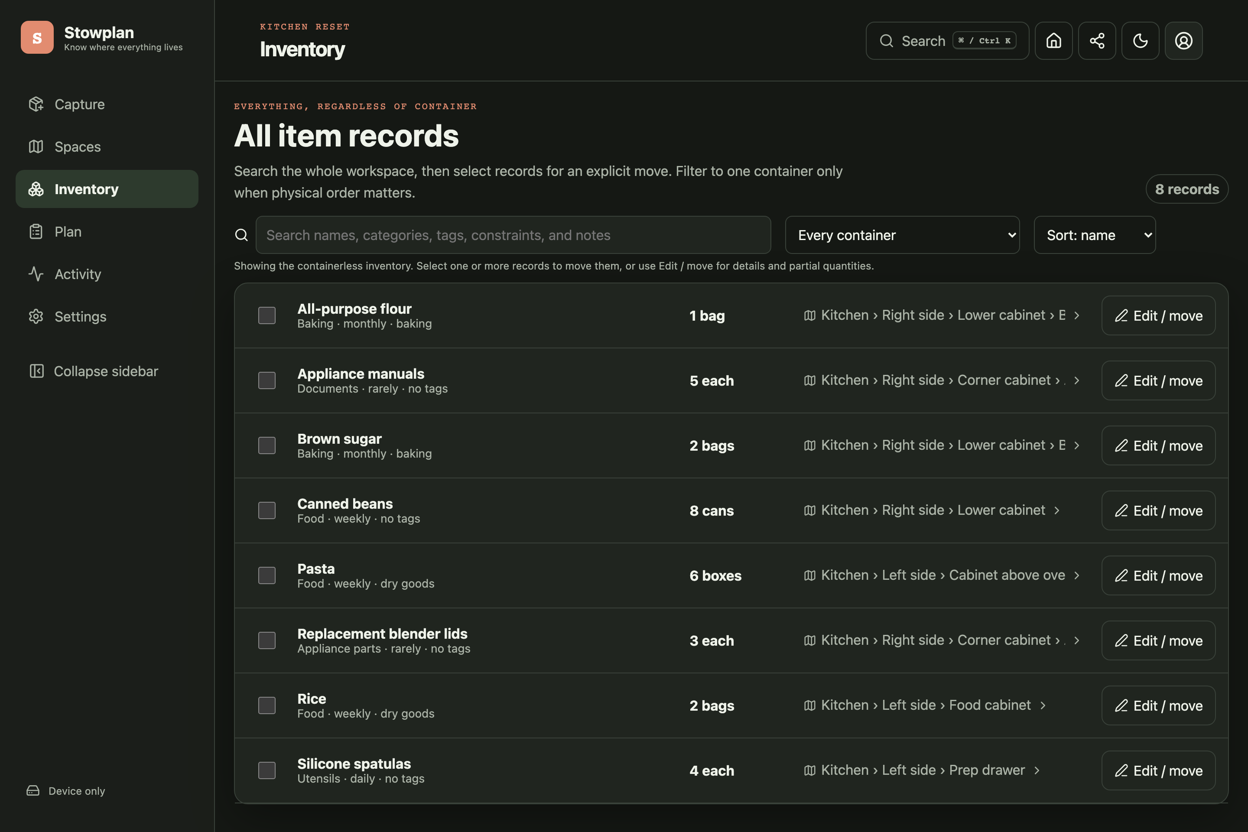Open the home icon button in header
This screenshot has height=832, width=1248.
click(x=1053, y=41)
